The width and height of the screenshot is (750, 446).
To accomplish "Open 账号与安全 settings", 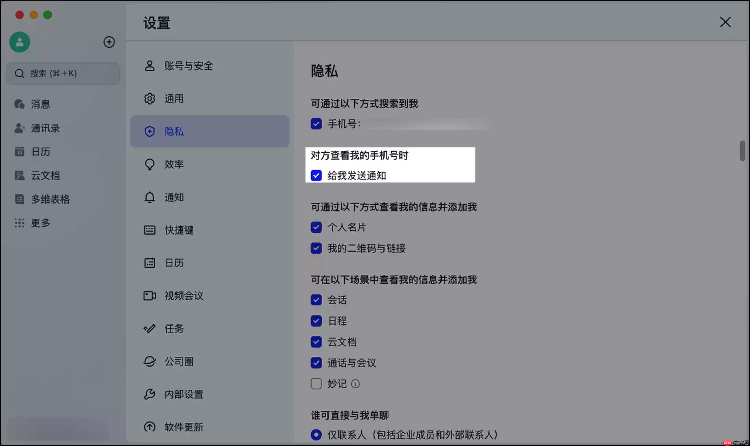I will (x=188, y=66).
